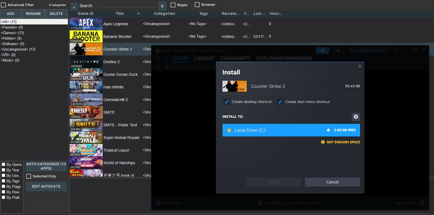Screen dimensions: 434x215
Task: Enable the Advanced Filter checkbox
Action: (x=4, y=5)
